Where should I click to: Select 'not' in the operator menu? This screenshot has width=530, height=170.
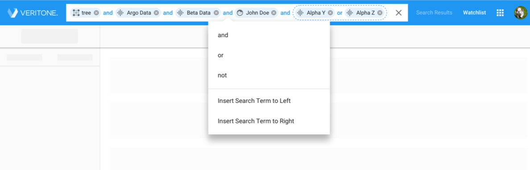(269, 76)
